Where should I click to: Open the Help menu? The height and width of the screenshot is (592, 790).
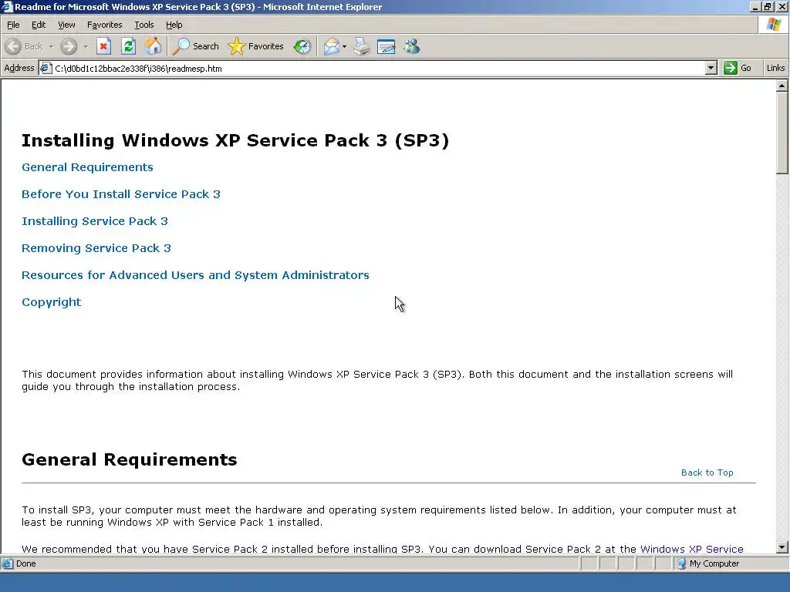pos(174,25)
